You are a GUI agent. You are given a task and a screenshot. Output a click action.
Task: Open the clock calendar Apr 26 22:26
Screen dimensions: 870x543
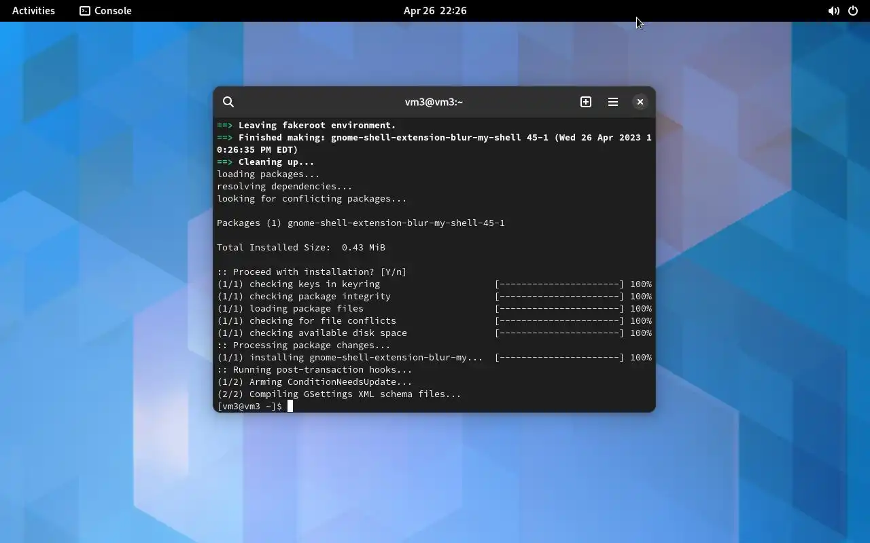click(435, 11)
